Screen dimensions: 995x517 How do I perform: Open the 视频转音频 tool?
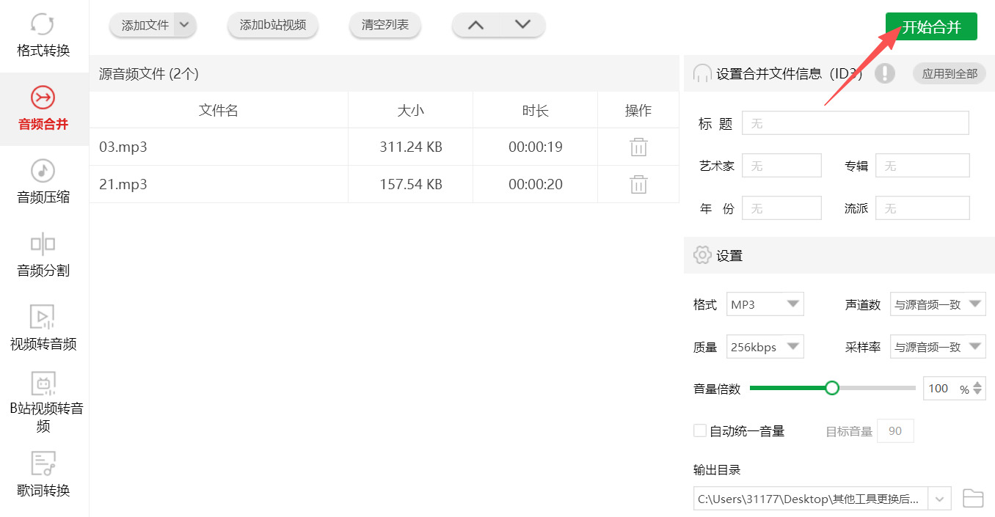pos(42,329)
